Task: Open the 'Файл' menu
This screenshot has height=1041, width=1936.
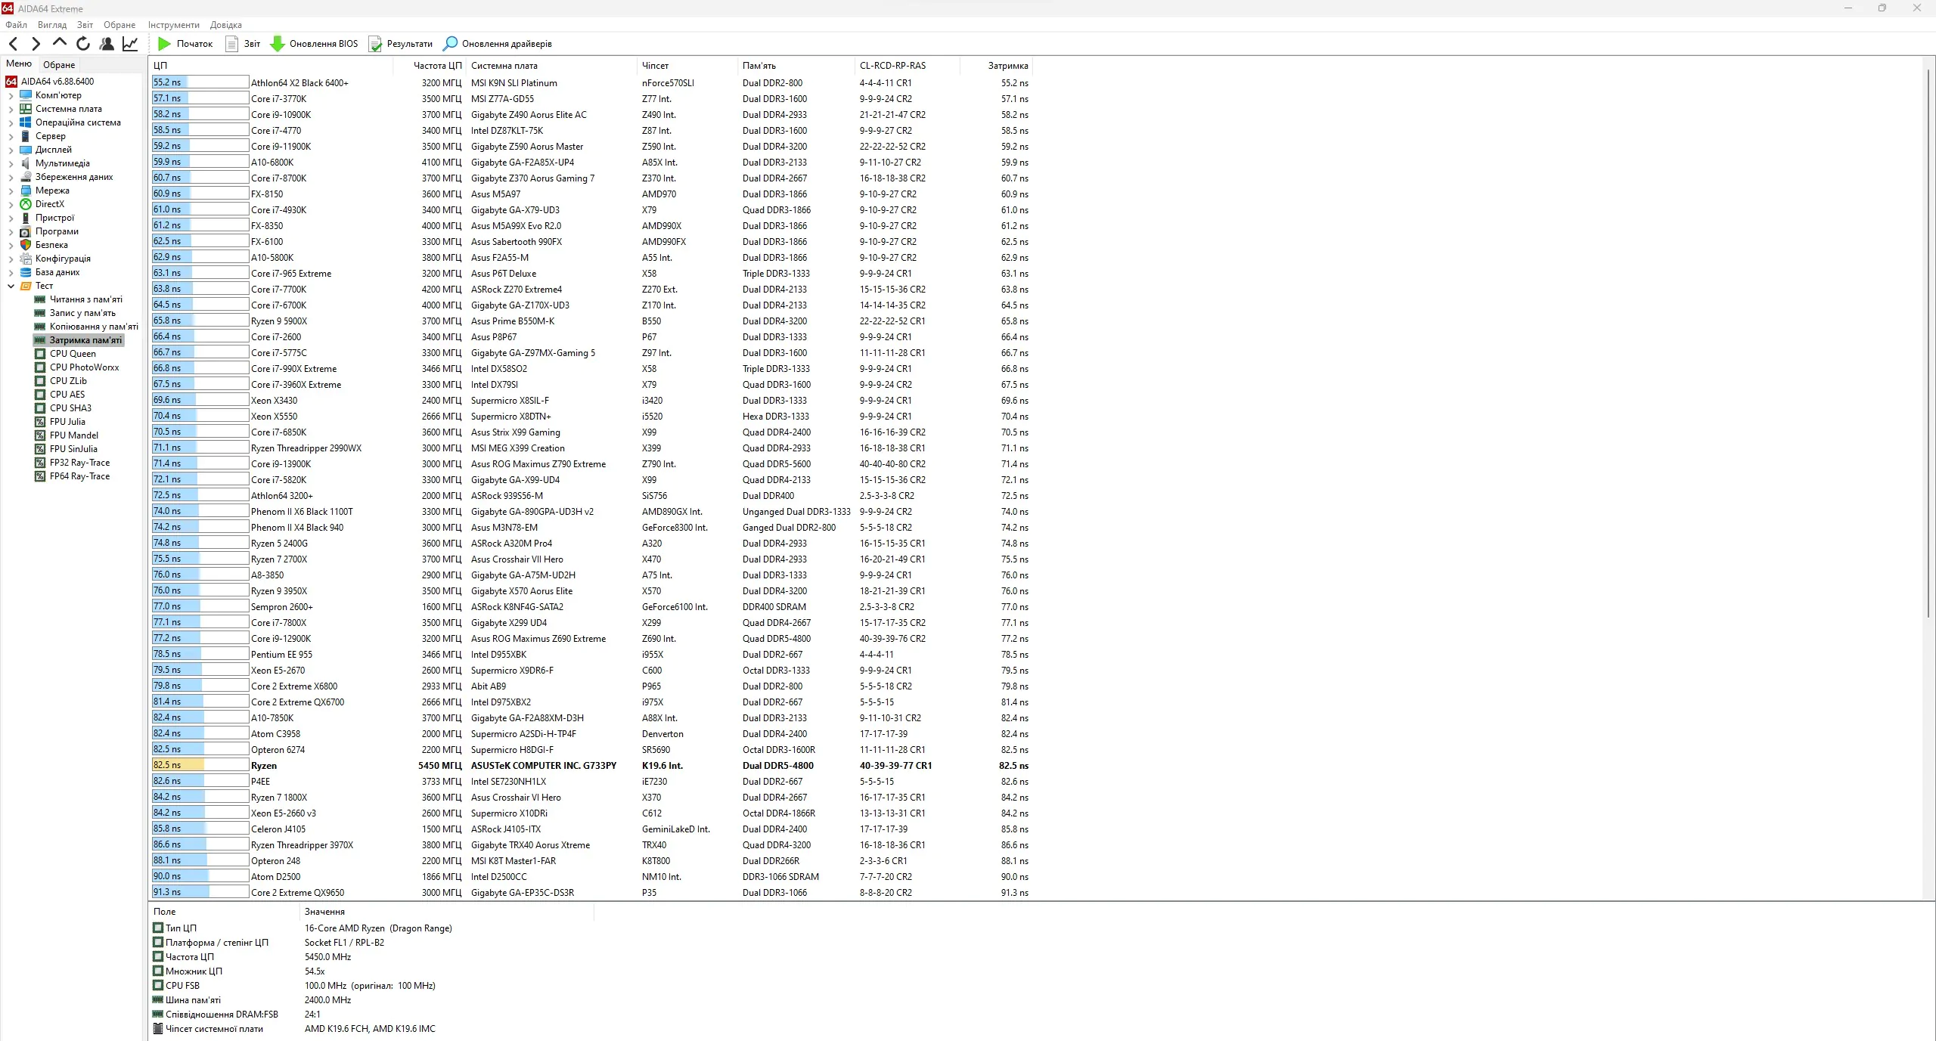Action: coord(17,24)
